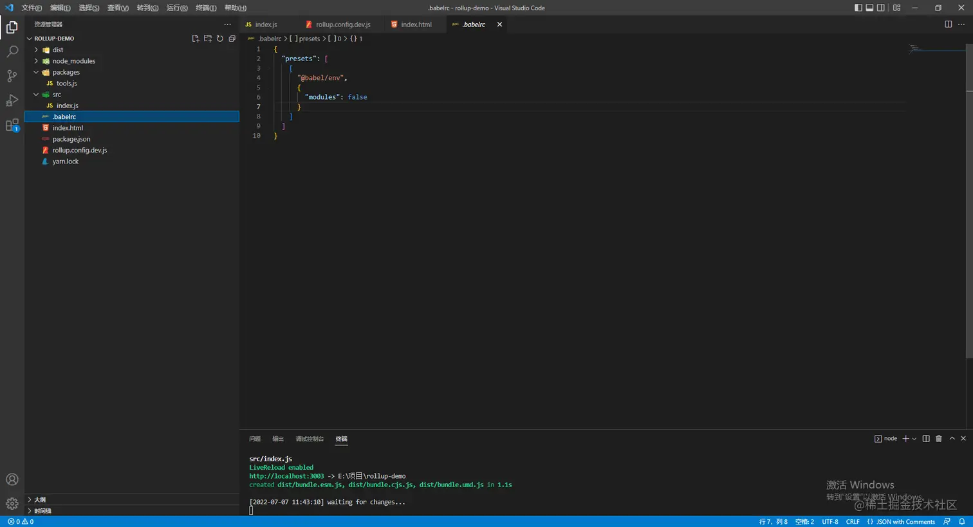973x527 pixels.
Task: Open the 选择 (Selection) menu
Action: click(89, 8)
